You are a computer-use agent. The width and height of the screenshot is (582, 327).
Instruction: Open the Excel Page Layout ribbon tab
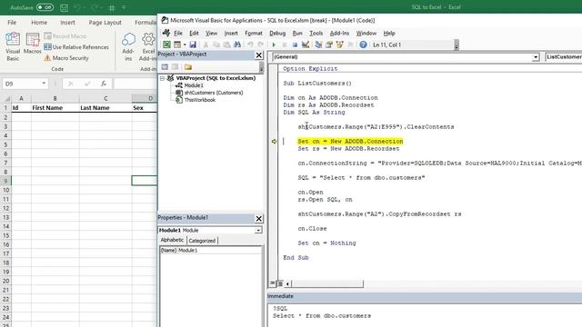point(105,22)
